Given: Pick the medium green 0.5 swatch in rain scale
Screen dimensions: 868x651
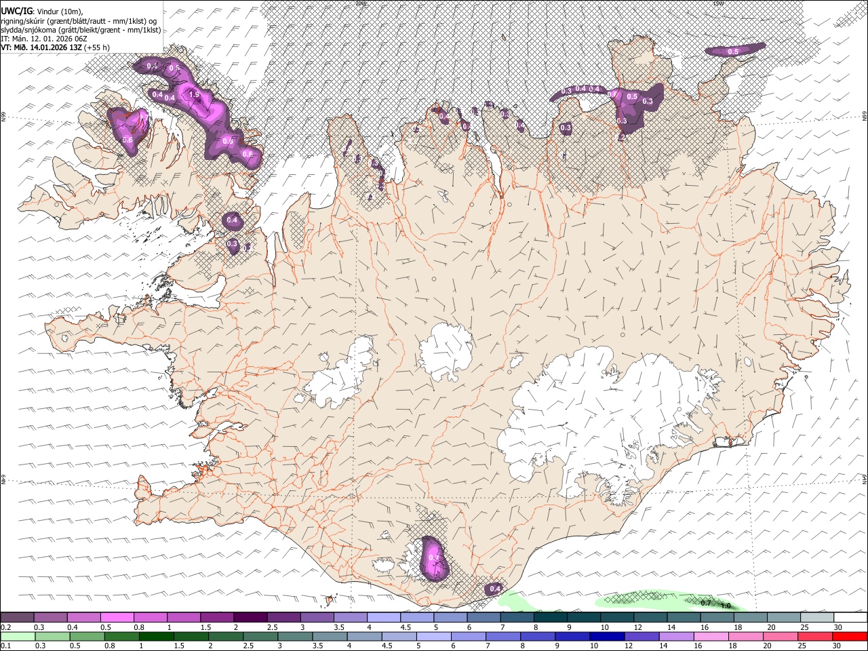Looking at the screenshot, I should [x=87, y=636].
